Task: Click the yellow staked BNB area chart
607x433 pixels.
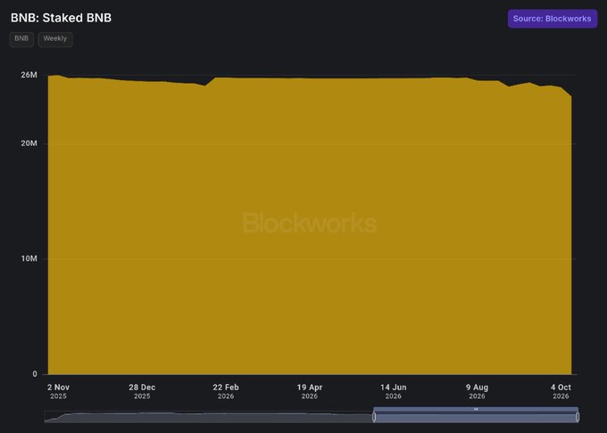Action: click(310, 224)
